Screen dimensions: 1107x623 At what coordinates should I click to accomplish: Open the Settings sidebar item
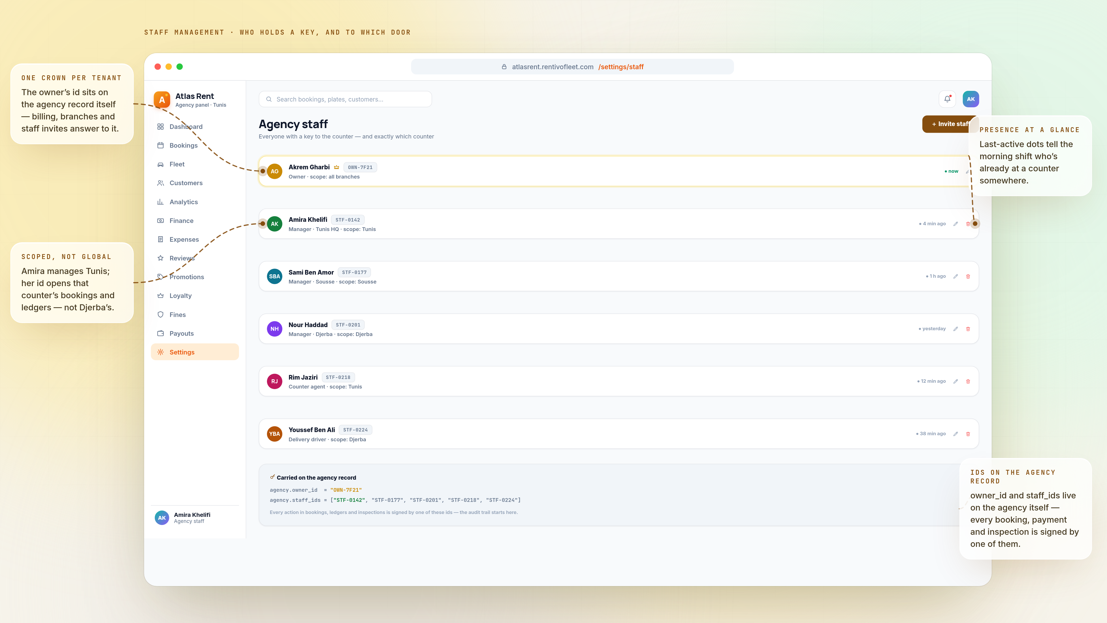(195, 352)
